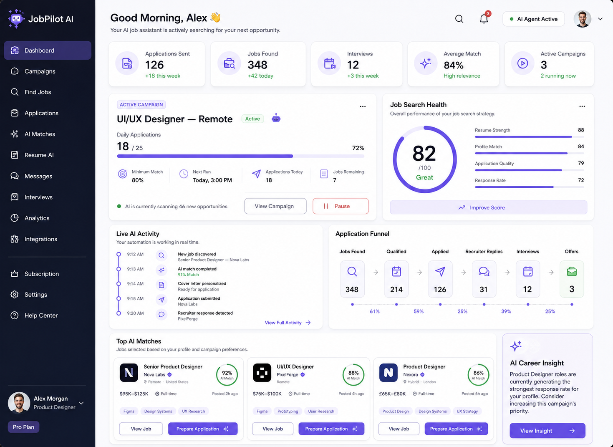613x447 pixels.
Task: Click the AI Career Insight sparkle icon
Action: (x=516, y=346)
